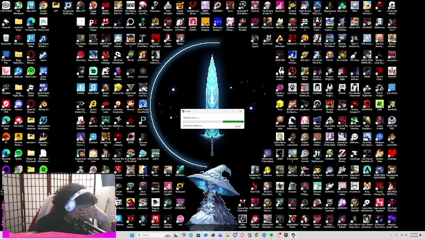Open the Megabonk desktop shortcut

point(130,171)
